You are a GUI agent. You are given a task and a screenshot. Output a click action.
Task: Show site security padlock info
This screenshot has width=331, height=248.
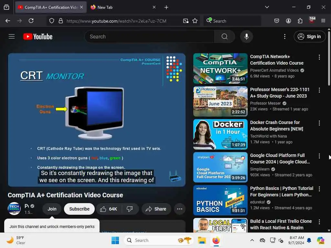[61, 21]
